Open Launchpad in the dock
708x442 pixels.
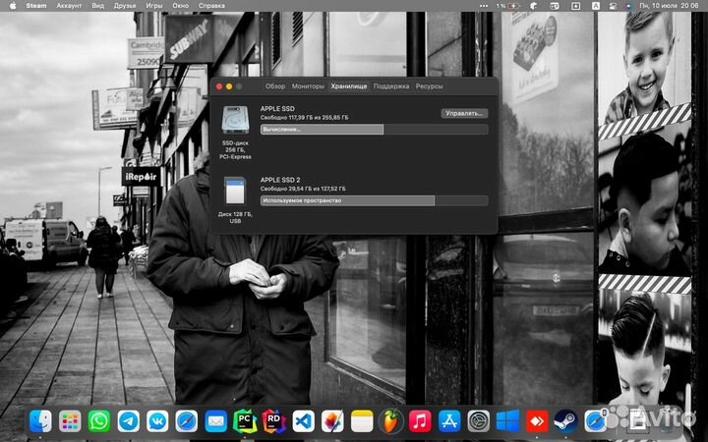point(70,421)
